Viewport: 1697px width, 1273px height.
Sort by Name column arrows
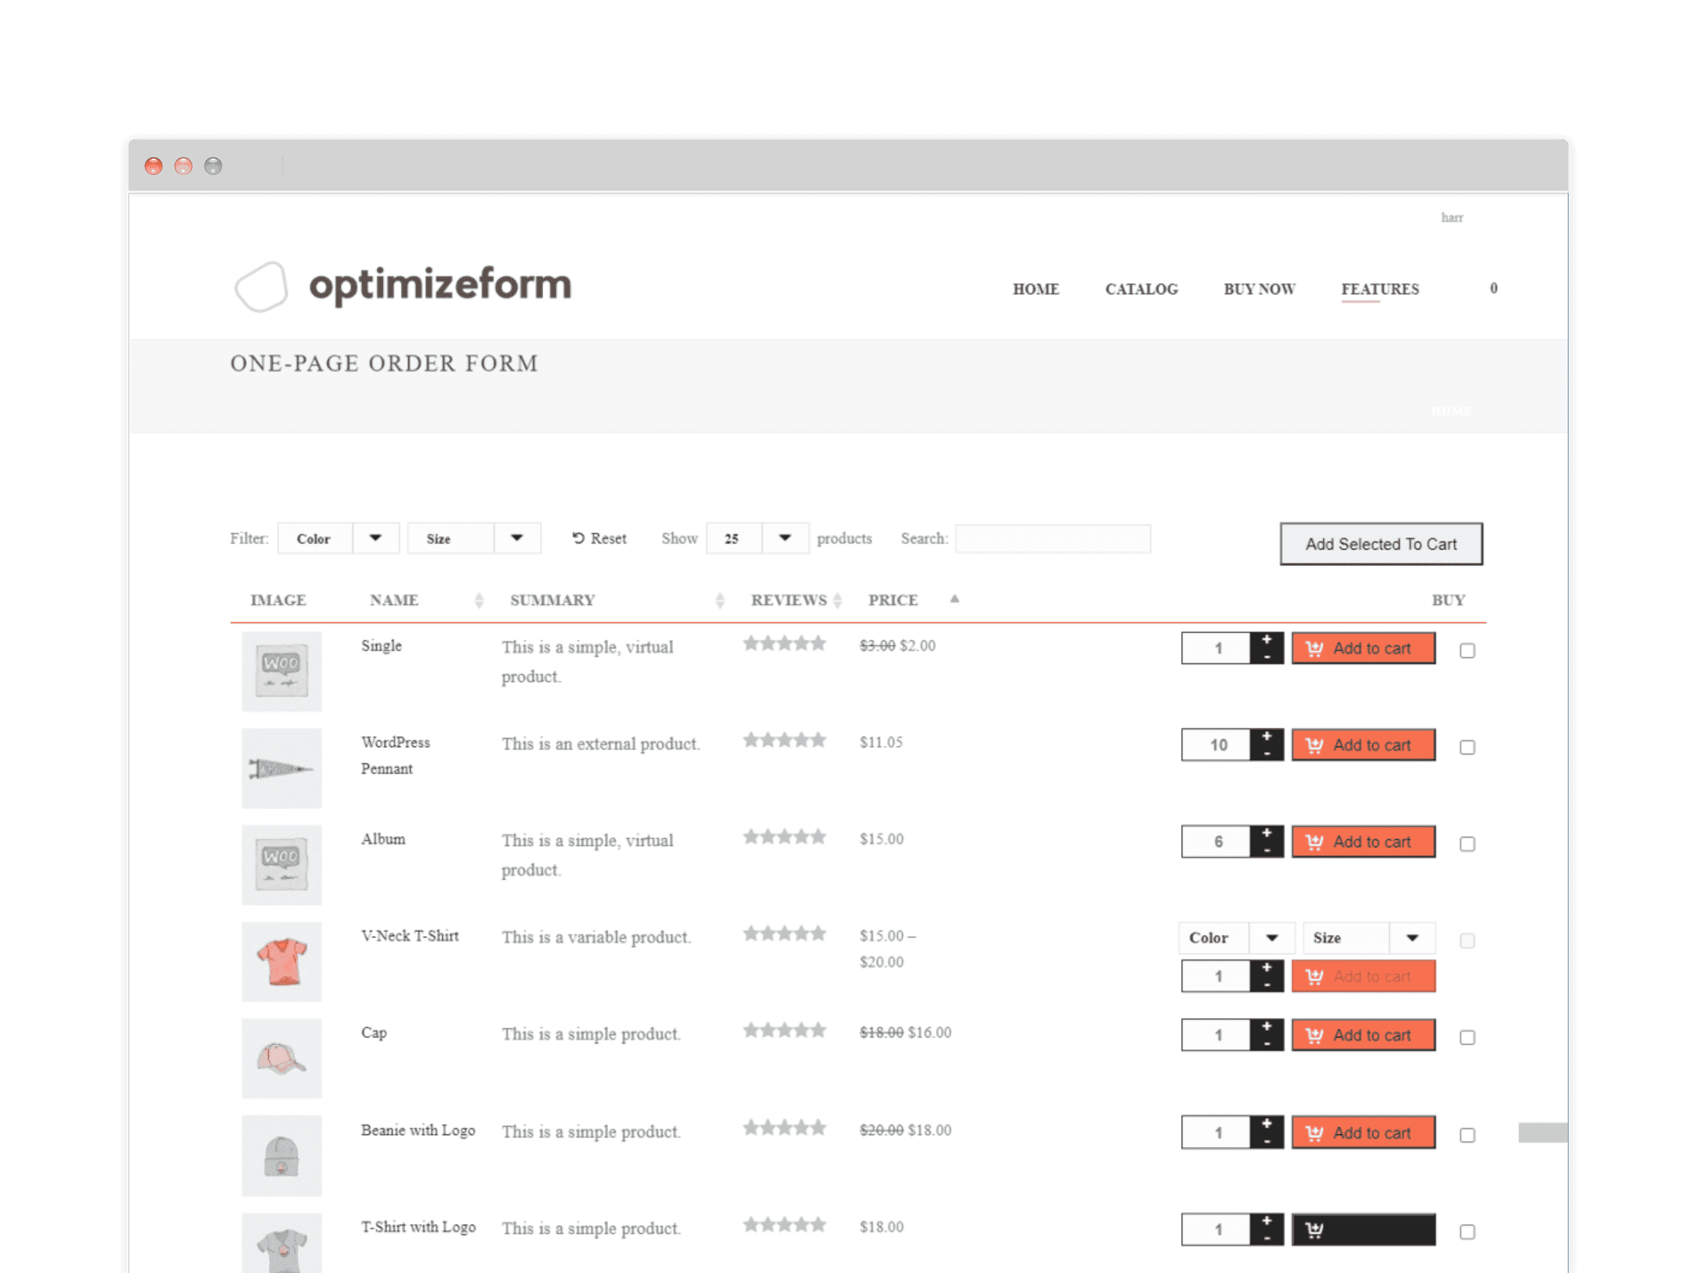pos(479,600)
